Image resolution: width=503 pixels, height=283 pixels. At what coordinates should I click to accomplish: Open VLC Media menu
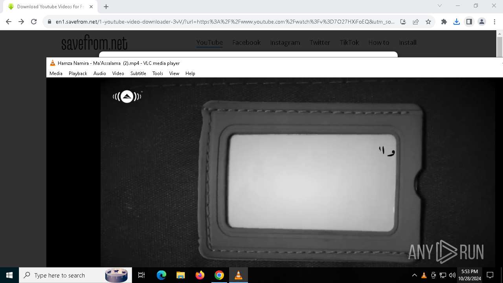pos(56,74)
